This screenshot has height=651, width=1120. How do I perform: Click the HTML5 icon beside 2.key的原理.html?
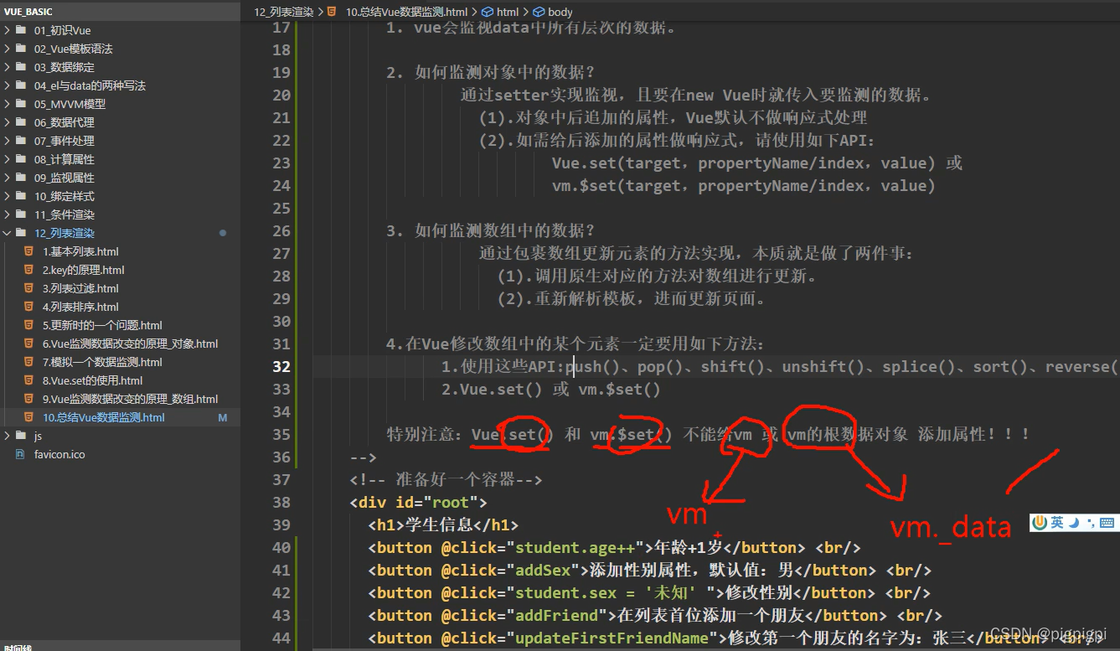click(x=28, y=270)
